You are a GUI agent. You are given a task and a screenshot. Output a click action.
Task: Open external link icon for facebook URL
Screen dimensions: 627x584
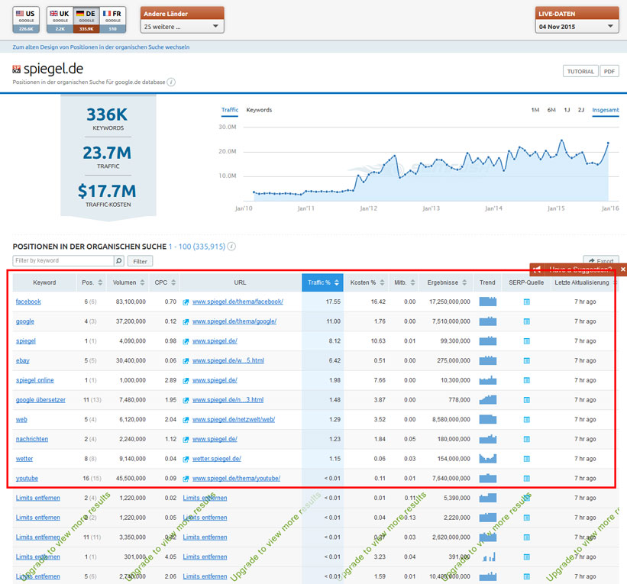point(186,302)
